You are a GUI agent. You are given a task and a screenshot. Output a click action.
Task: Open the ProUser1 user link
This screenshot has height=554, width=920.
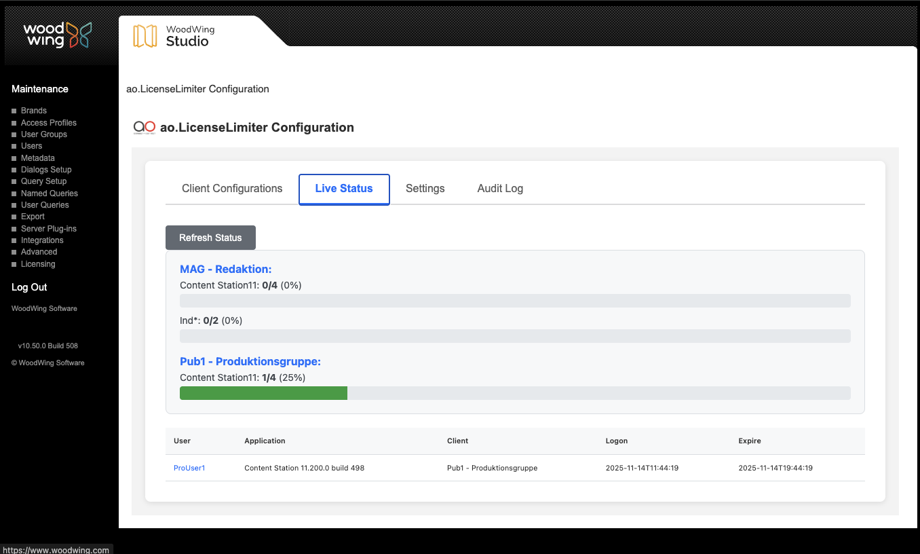pyautogui.click(x=189, y=468)
